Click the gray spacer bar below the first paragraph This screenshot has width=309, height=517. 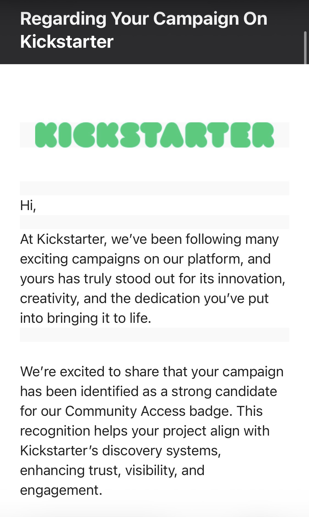coord(154,335)
